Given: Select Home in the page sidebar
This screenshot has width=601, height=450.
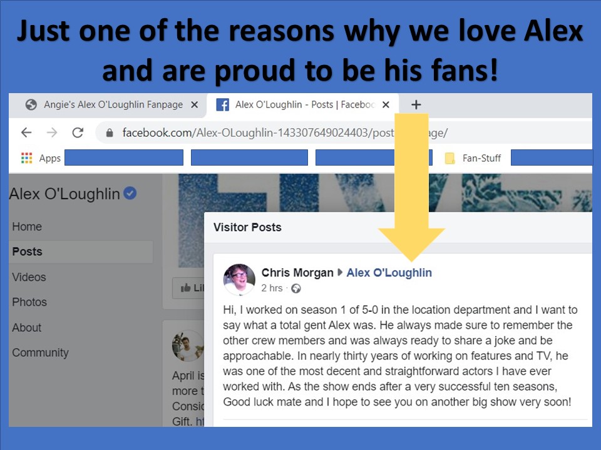Looking at the screenshot, I should click(x=27, y=226).
